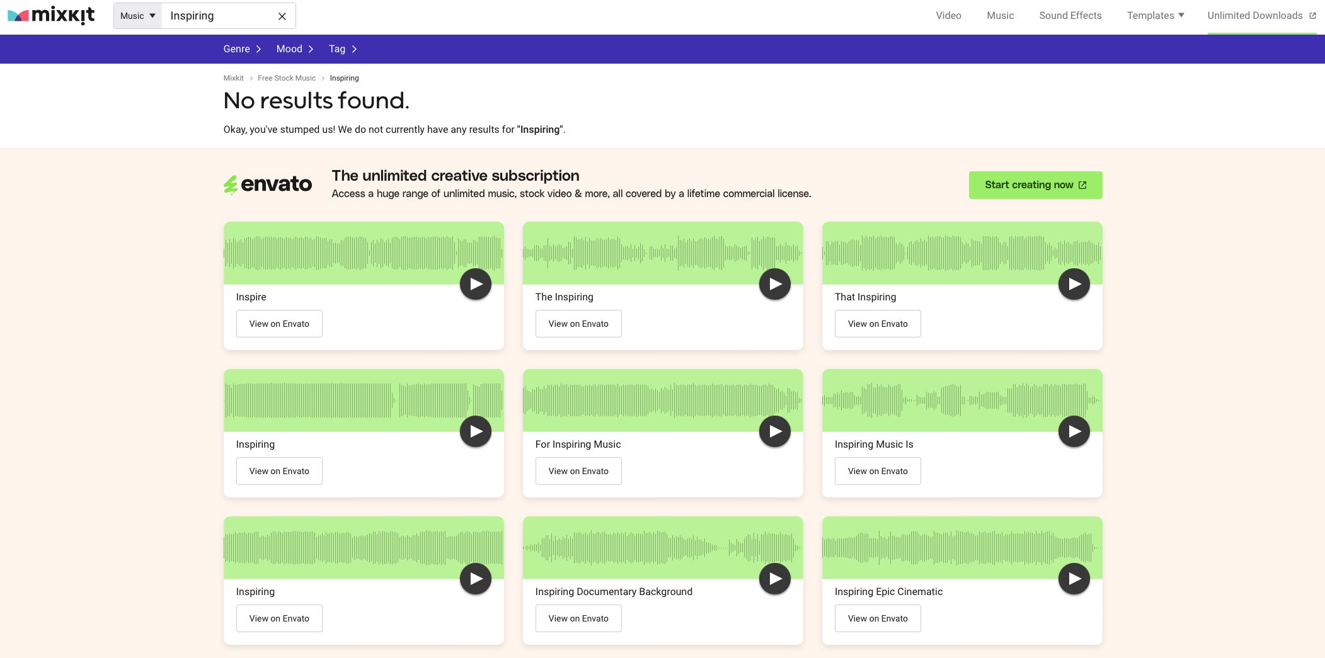The width and height of the screenshot is (1325, 658).
Task: Click the Inspire track waveform
Action: 364,253
